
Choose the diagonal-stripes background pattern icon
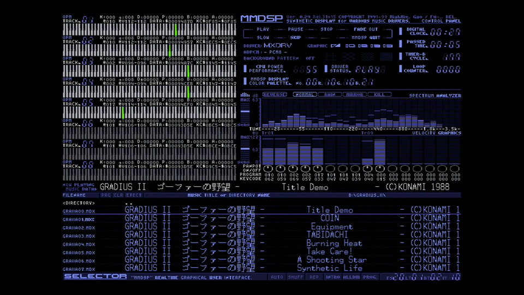pos(367,57)
